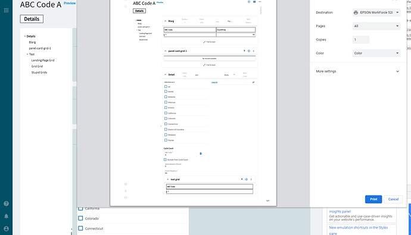Click the ABC Code A page title
The height and width of the screenshot is (235, 411).
[x=41, y=4]
